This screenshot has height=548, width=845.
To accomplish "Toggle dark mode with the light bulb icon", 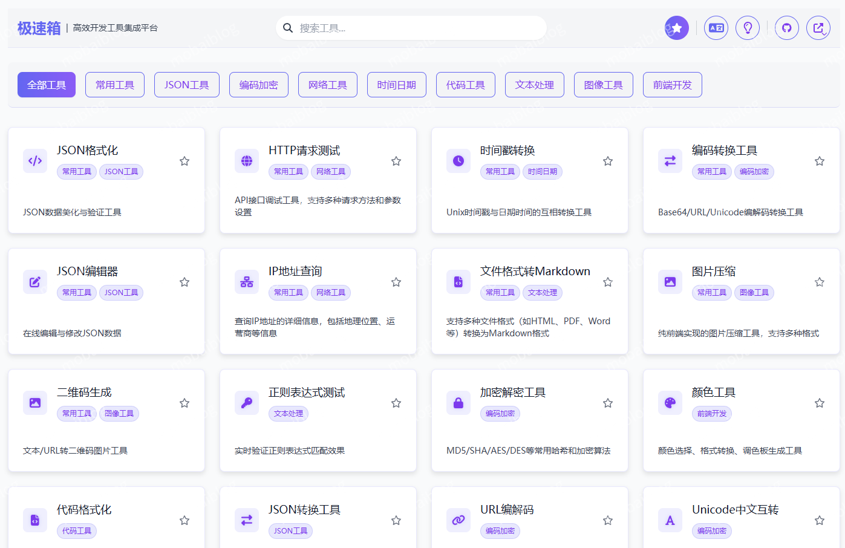I will [x=748, y=28].
